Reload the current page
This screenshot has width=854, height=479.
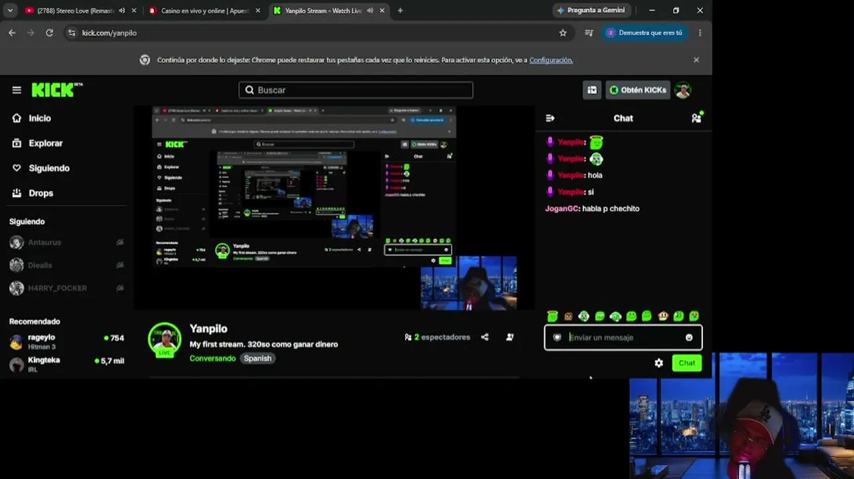[49, 33]
